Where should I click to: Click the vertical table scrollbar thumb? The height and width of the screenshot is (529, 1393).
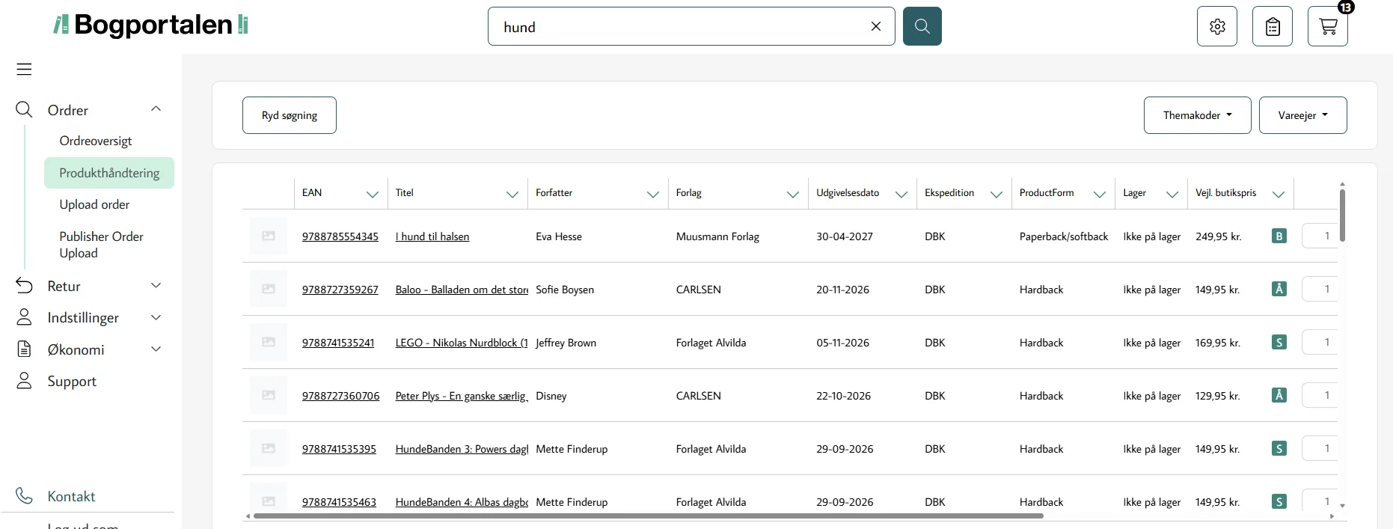tap(1342, 215)
